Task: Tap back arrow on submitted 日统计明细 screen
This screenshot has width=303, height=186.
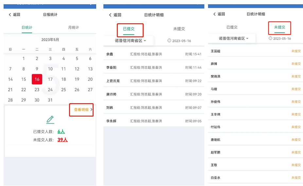Action: point(110,15)
